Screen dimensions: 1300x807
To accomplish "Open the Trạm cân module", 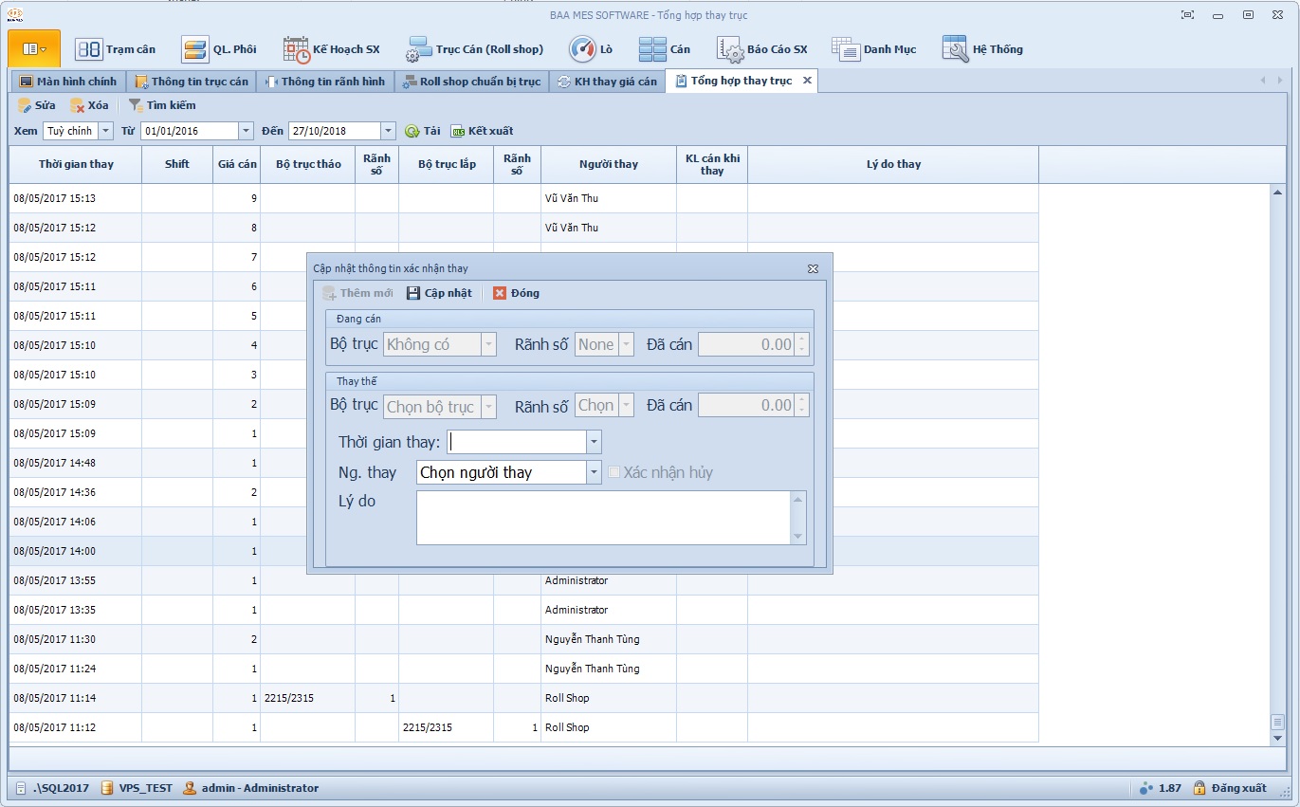I will 115,49.
